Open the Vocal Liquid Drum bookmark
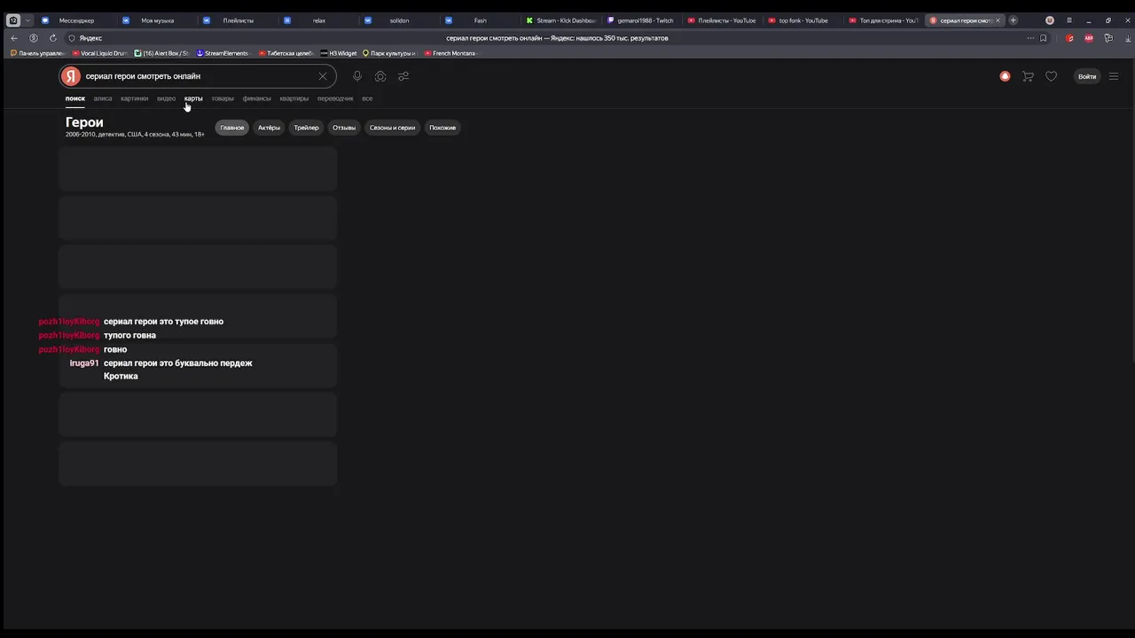The height and width of the screenshot is (638, 1135). (100, 53)
